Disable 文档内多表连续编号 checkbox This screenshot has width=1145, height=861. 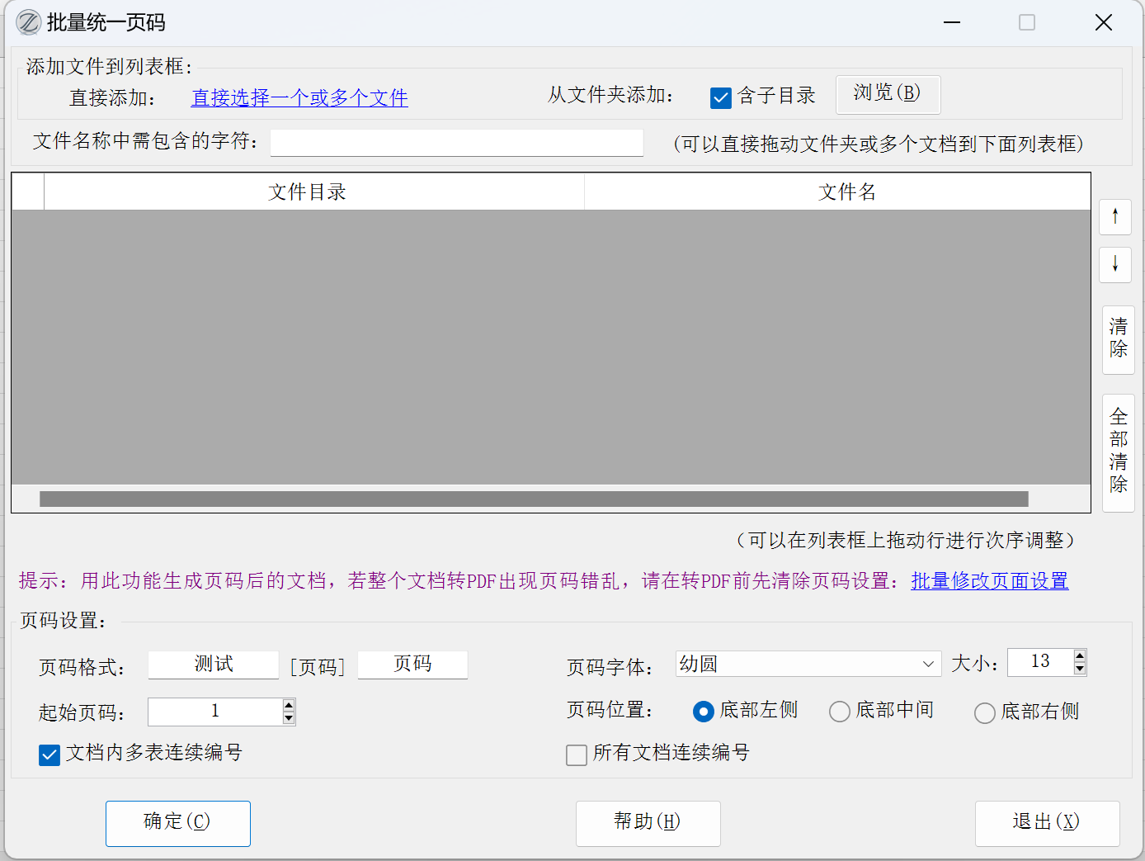coord(49,755)
